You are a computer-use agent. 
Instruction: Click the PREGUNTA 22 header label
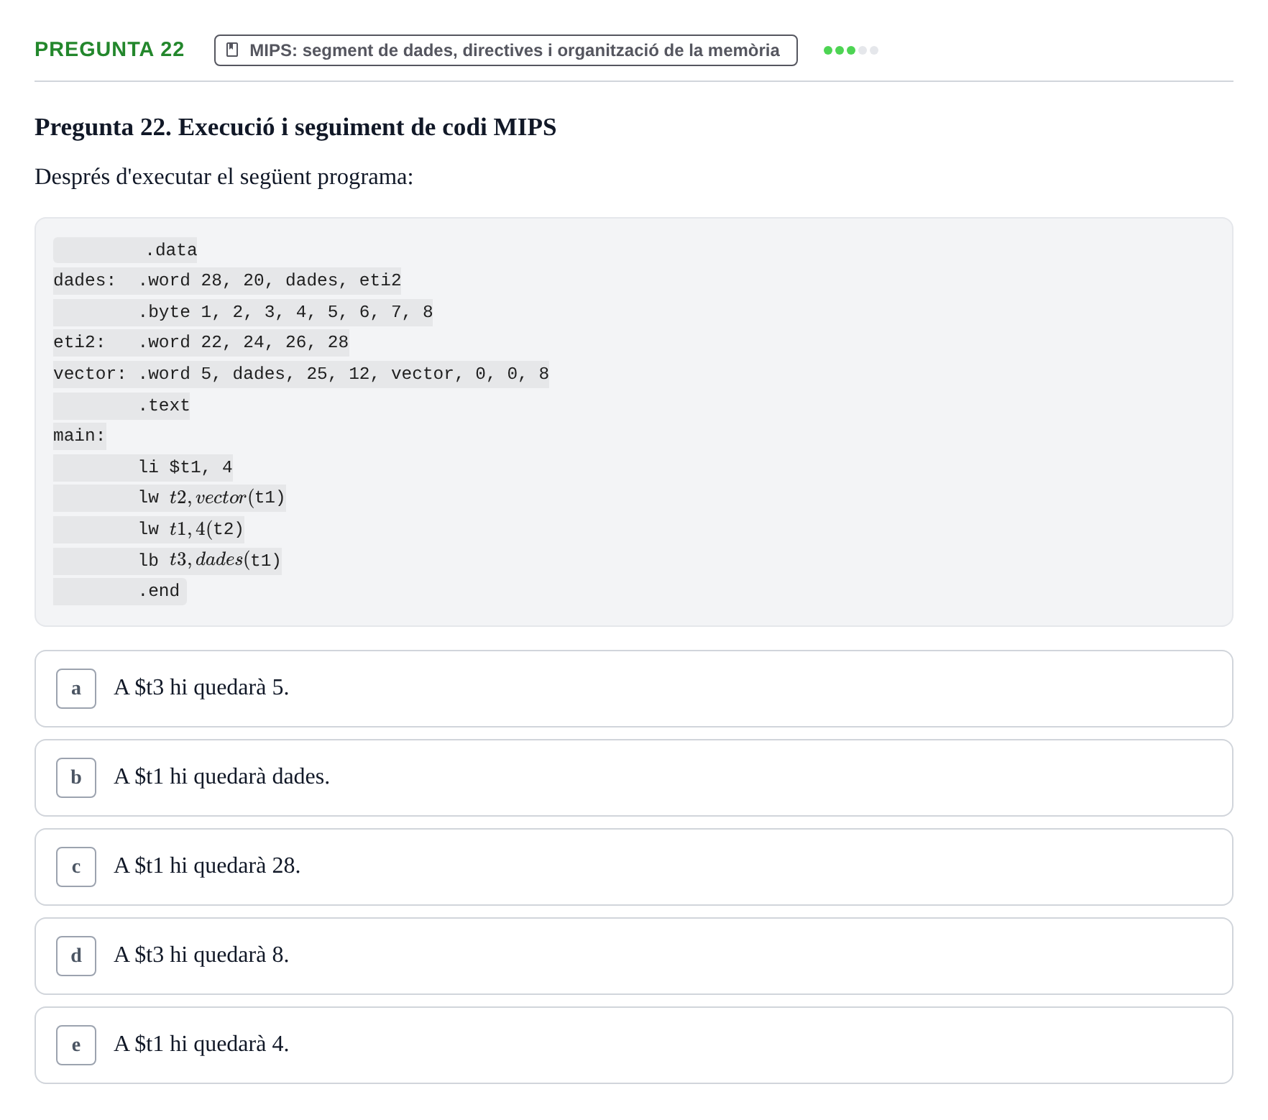coord(109,49)
